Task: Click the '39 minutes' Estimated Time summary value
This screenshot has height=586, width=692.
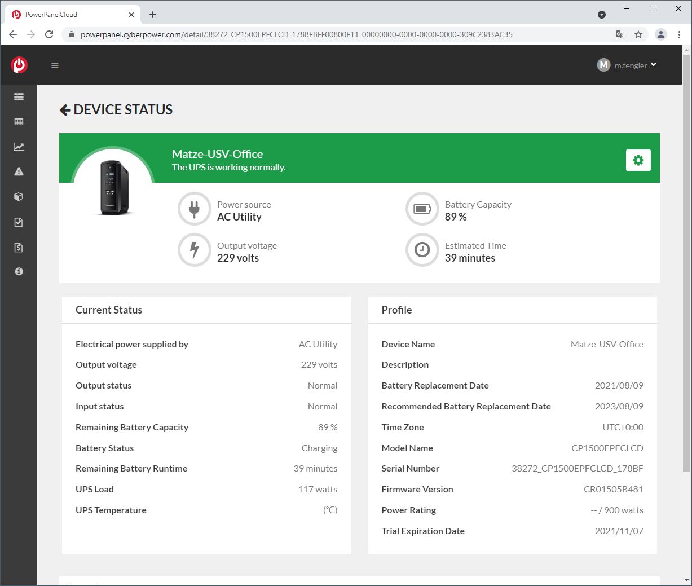Action: [x=470, y=258]
